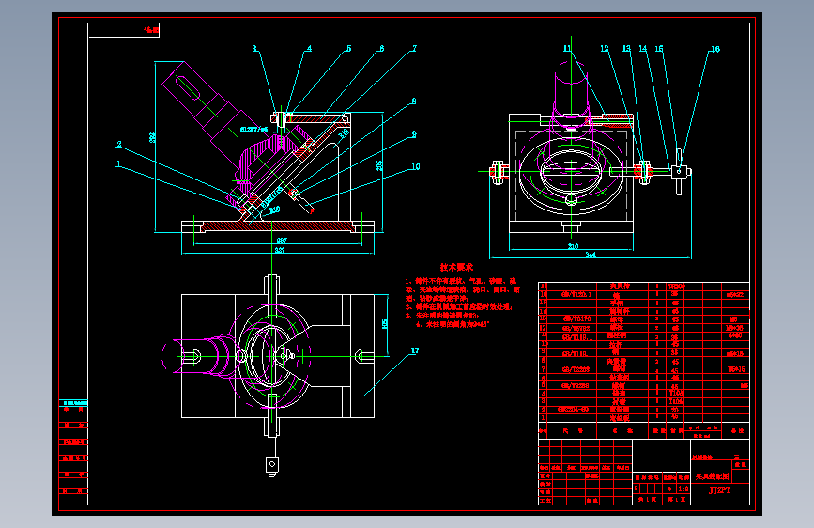Viewport: 814px width, 528px height.
Task: Select balloon label 3 above front view
Action: click(x=254, y=48)
